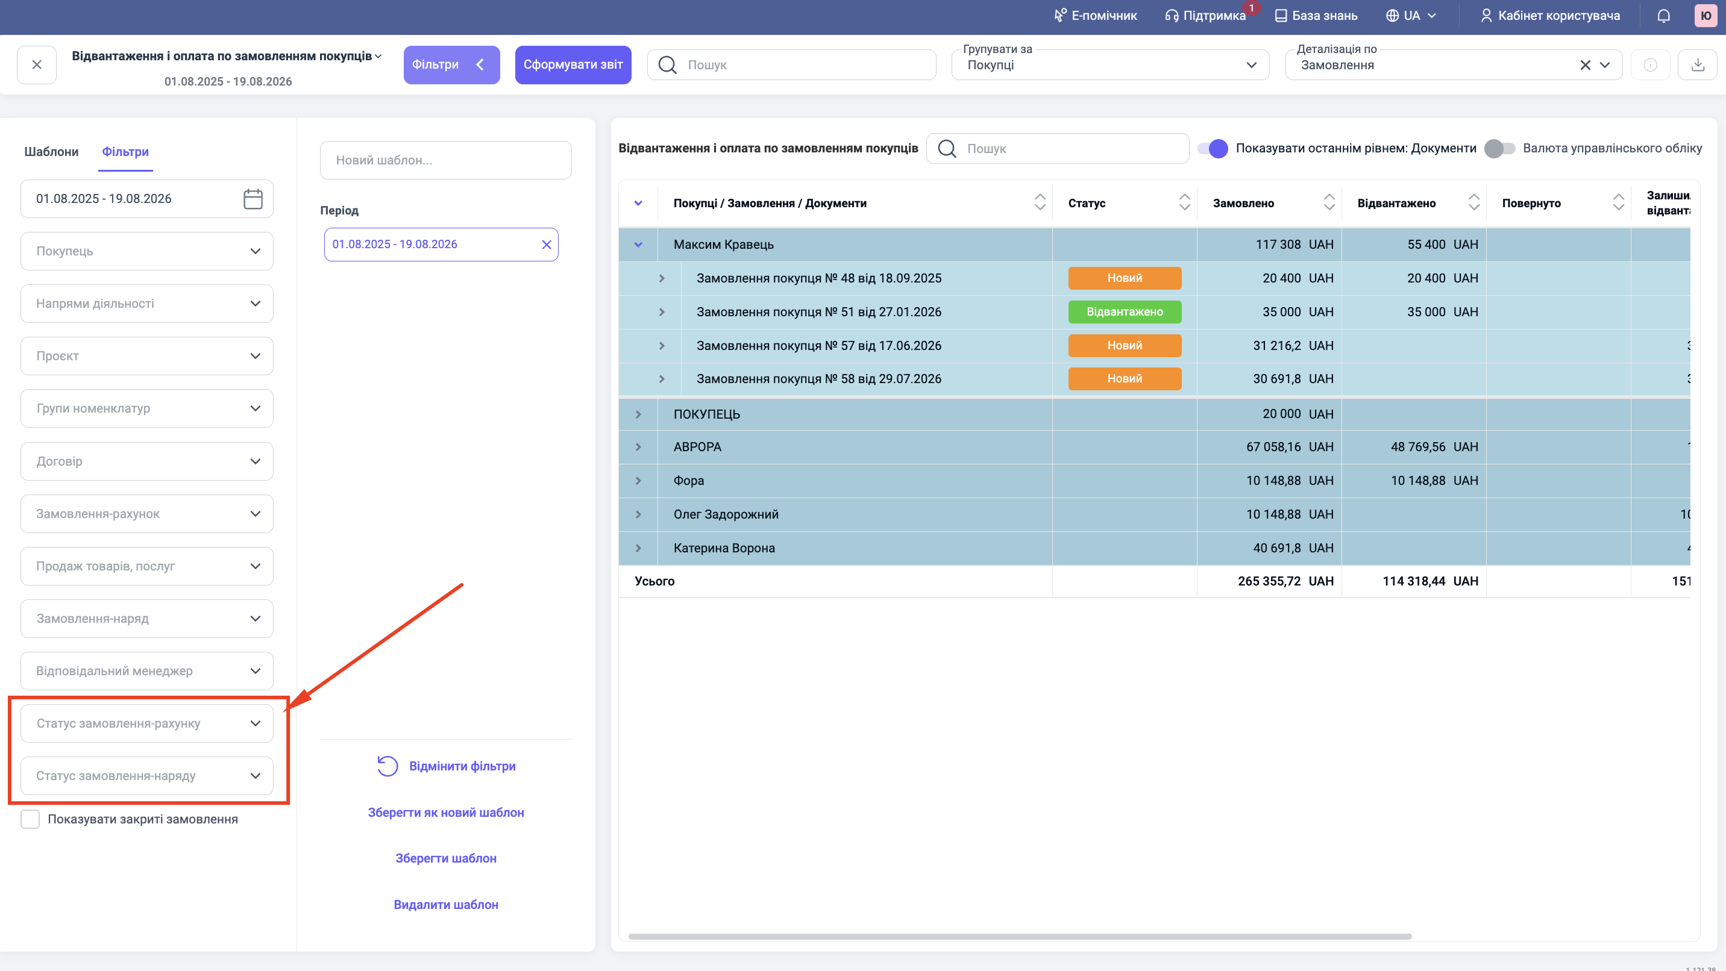Screen dimensions: 1726x971
Task: Clear the Період filter chip
Action: click(546, 245)
